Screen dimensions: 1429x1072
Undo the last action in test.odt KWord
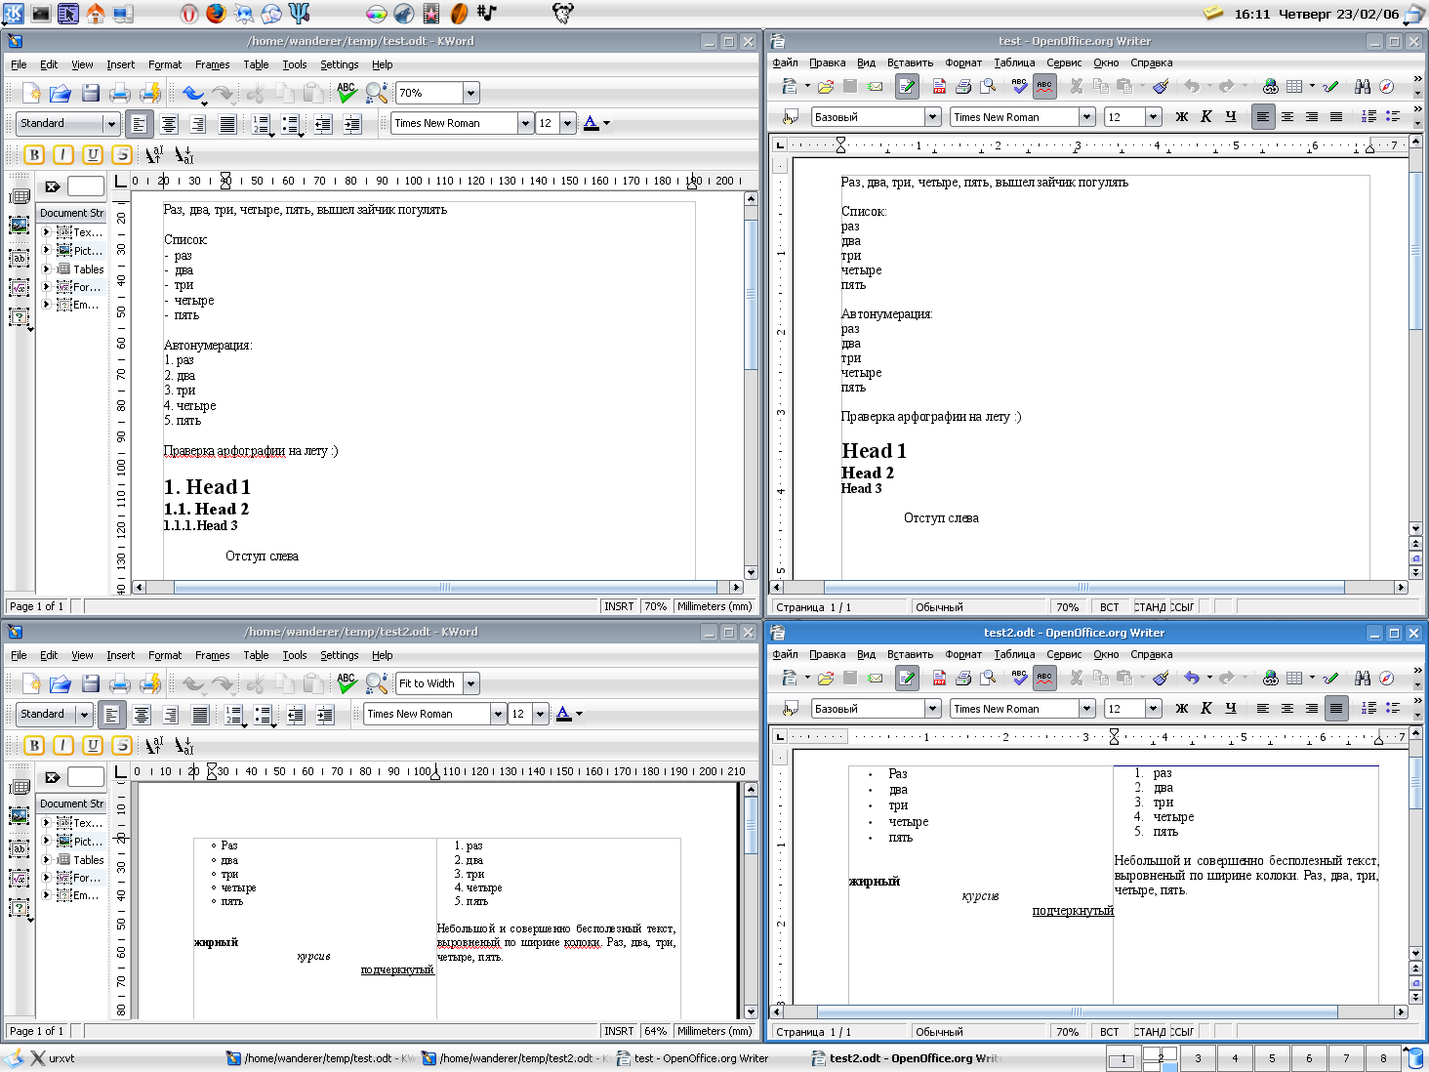tap(193, 93)
